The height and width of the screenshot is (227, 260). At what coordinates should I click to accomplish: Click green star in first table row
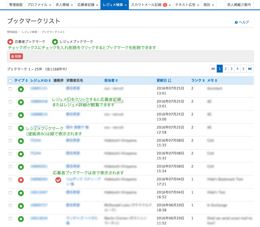pos(21,89)
